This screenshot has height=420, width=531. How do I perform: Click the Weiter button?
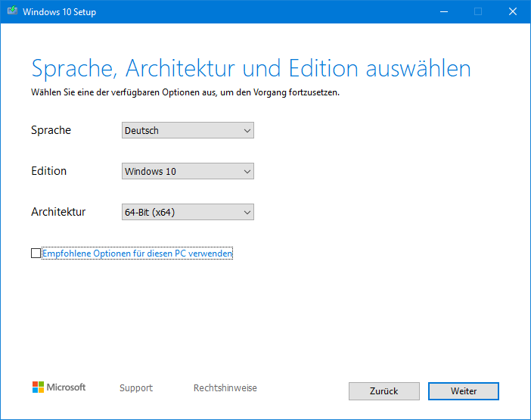pyautogui.click(x=463, y=391)
